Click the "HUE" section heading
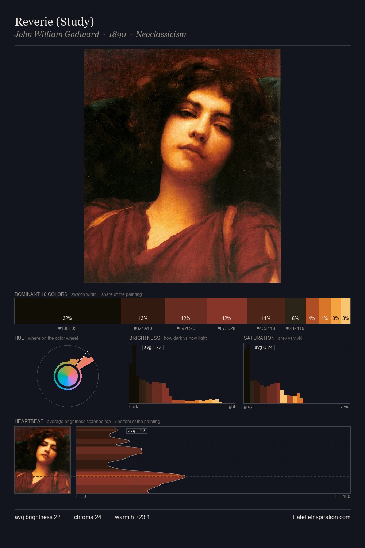 [19, 338]
